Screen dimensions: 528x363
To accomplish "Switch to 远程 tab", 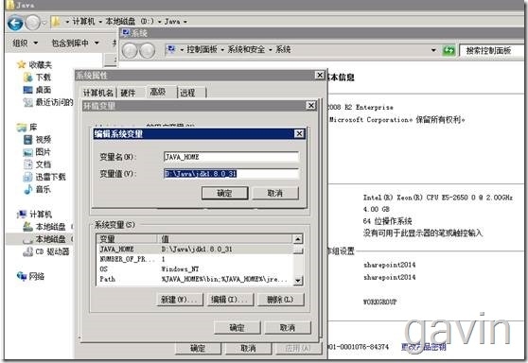I will [x=187, y=93].
